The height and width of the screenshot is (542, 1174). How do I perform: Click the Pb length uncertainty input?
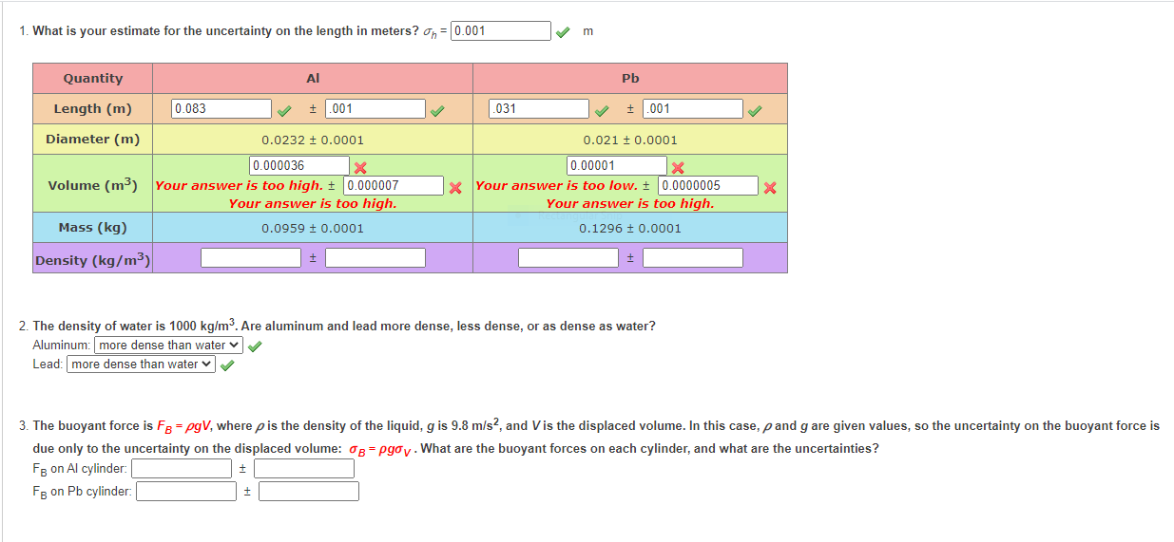(x=692, y=108)
